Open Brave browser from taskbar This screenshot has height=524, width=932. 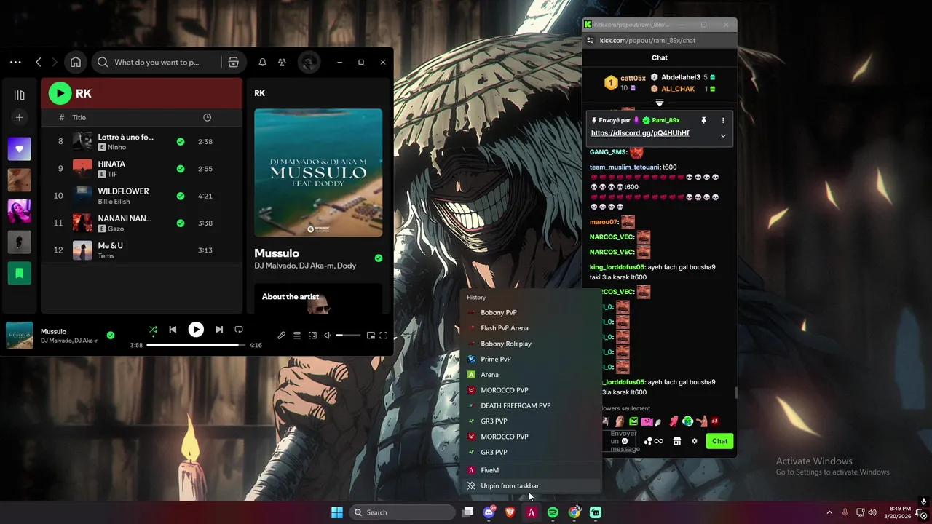coord(510,512)
